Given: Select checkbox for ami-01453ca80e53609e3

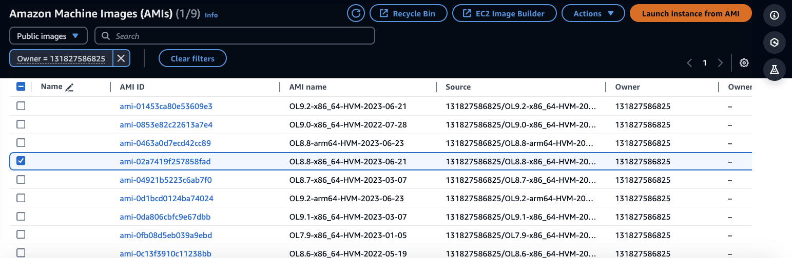Looking at the screenshot, I should (x=21, y=106).
